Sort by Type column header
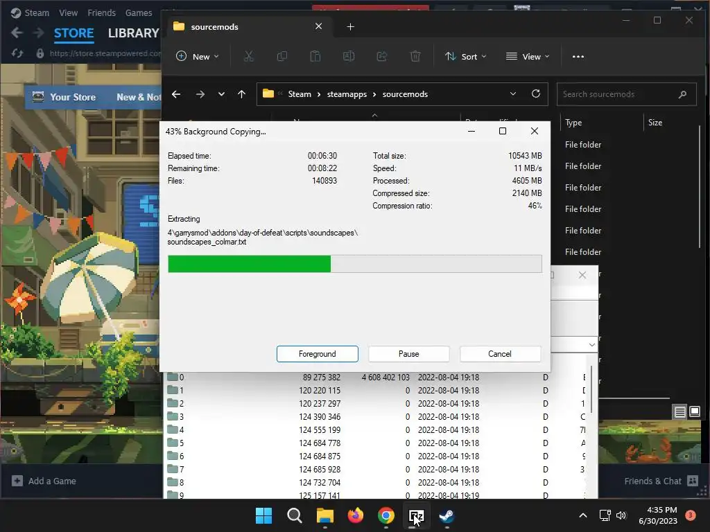 [x=573, y=123]
